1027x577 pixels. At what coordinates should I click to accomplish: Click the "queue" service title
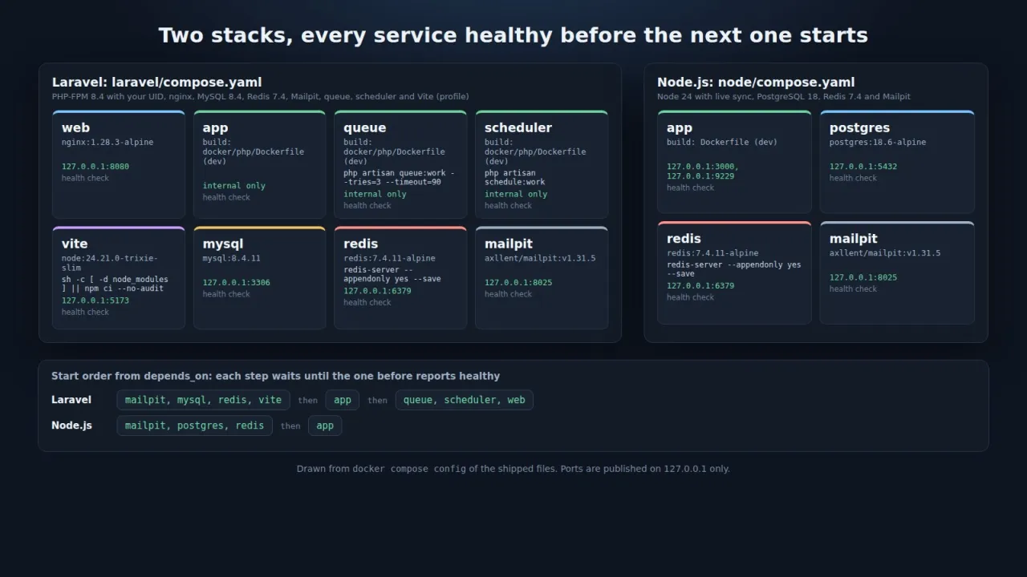365,127
